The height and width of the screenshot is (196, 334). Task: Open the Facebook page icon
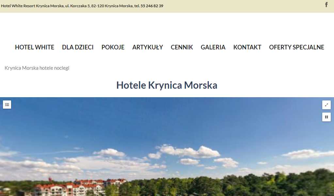pos(326,5)
